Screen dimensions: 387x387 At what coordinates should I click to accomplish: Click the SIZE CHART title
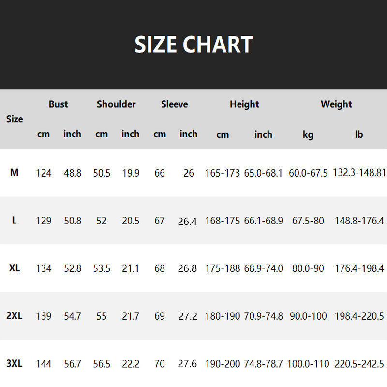pyautogui.click(x=193, y=45)
